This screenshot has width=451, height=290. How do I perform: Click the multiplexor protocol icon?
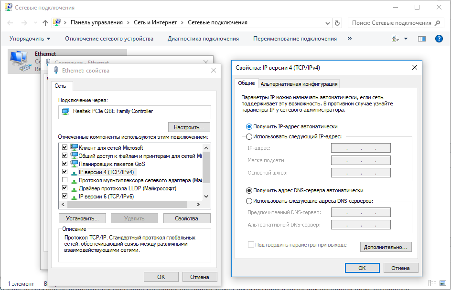point(74,181)
